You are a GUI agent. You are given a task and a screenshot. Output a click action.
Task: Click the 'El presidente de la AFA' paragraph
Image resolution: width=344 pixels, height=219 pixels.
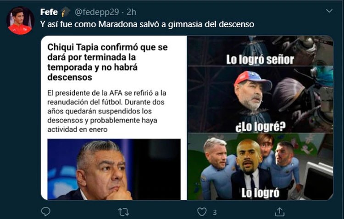(x=107, y=111)
